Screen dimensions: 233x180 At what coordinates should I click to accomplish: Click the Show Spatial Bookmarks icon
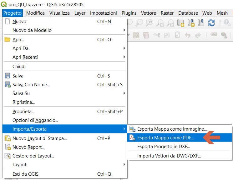tap(201, 22)
